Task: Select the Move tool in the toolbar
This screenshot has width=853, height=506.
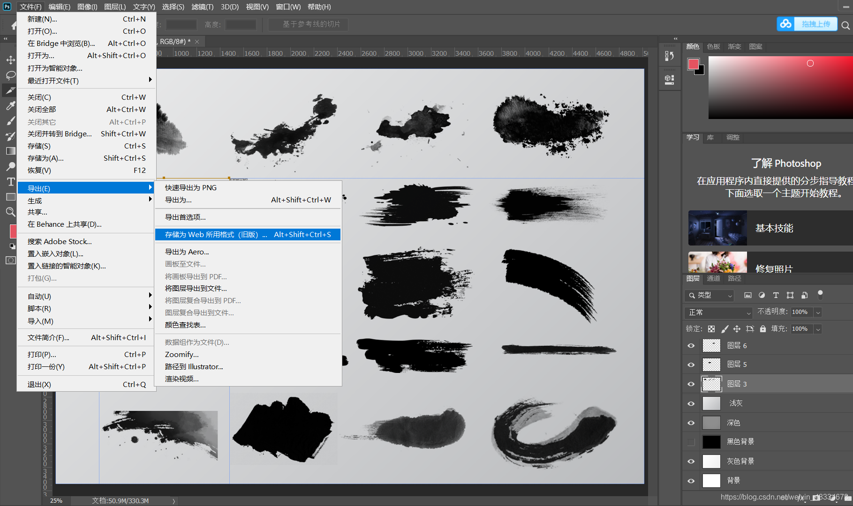Action: [x=10, y=60]
